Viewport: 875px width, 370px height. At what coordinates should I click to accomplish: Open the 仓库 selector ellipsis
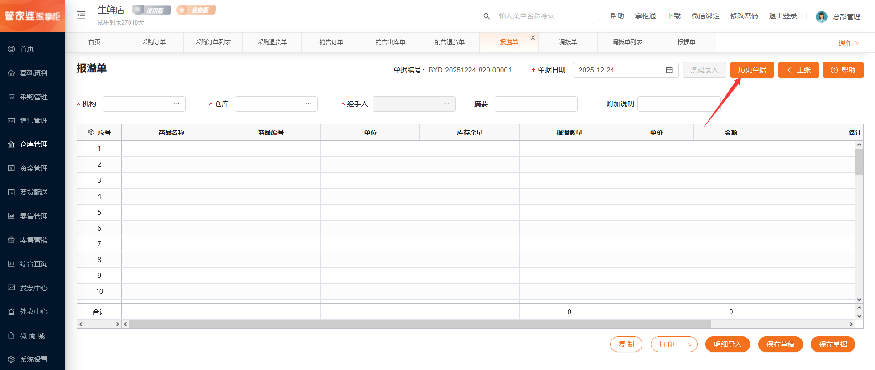[308, 104]
